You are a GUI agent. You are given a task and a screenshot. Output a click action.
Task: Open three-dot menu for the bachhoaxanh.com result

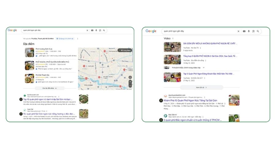(x=59, y=97)
